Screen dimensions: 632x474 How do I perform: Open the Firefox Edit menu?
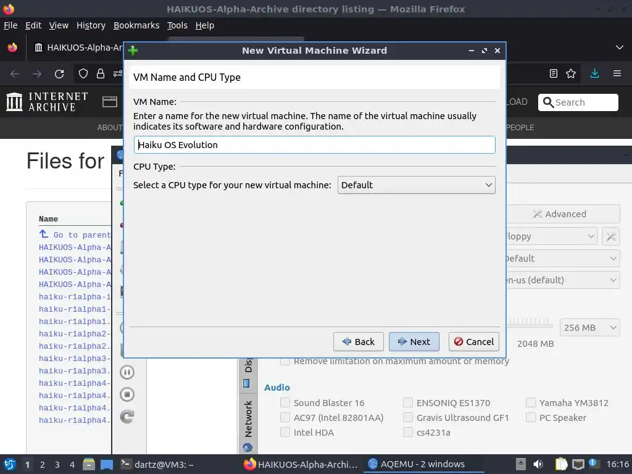point(33,25)
